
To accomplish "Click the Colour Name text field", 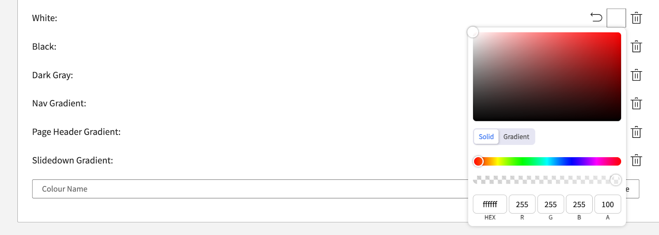I will [250, 189].
